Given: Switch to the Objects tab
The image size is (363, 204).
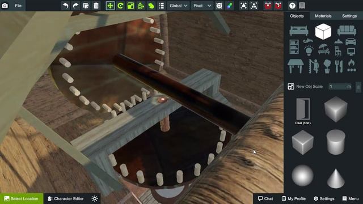Looking at the screenshot, I should pos(297,16).
